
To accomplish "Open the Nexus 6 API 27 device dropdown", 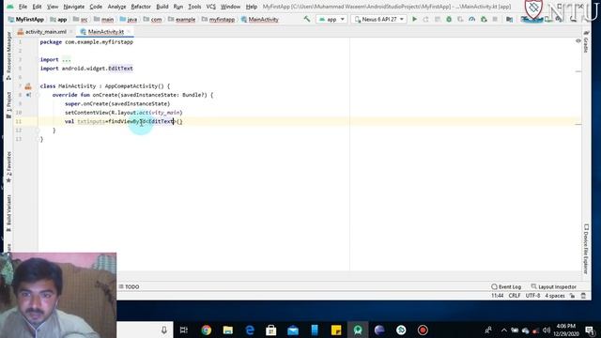I will [378, 19].
